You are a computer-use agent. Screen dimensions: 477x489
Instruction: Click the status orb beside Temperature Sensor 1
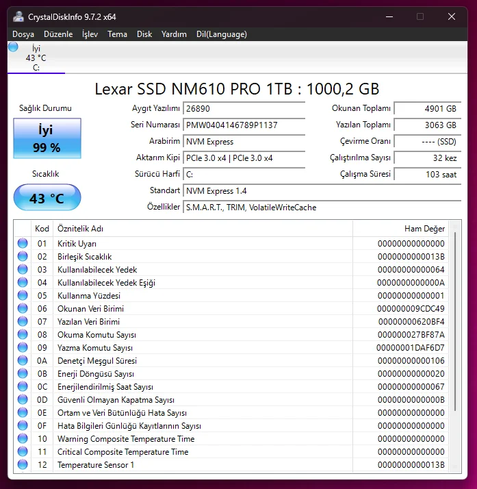(23, 465)
